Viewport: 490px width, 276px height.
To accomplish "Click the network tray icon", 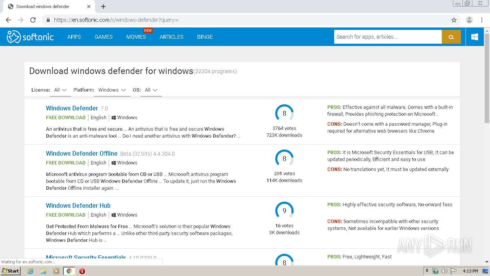I will point(435,271).
